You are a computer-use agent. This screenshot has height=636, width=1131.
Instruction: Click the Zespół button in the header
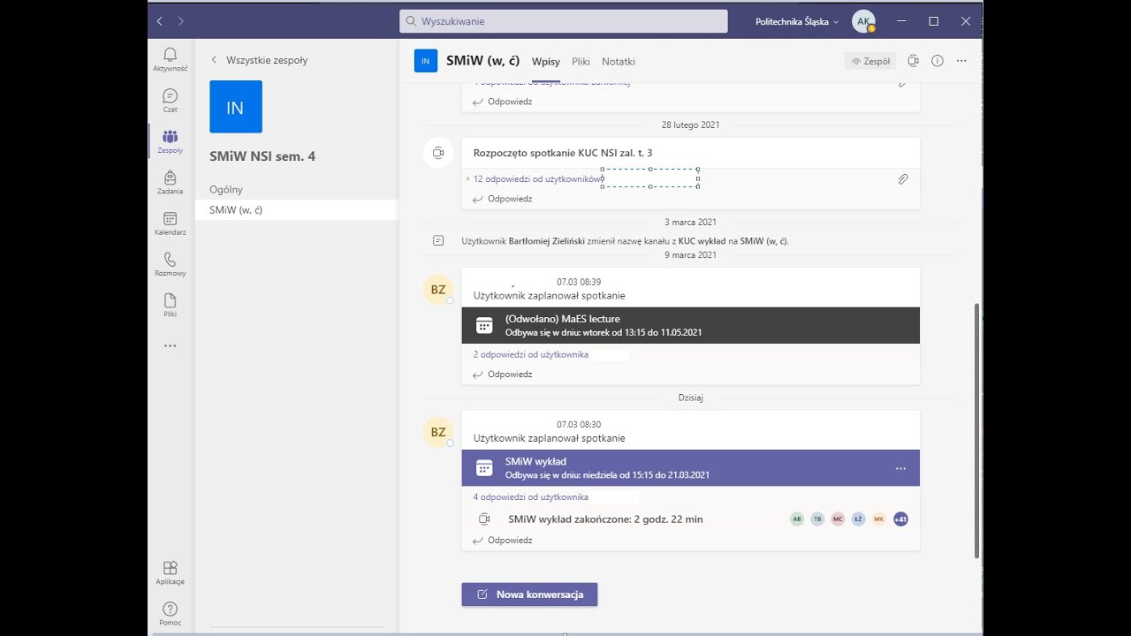click(870, 61)
